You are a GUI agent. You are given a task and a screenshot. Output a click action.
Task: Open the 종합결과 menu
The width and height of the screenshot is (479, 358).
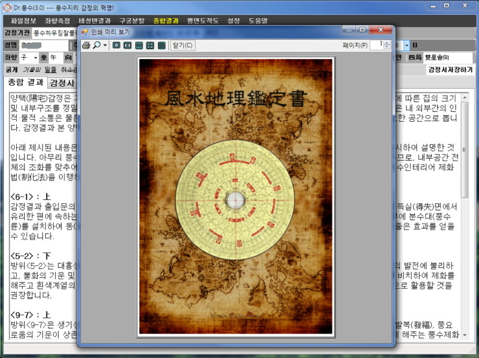pos(166,21)
